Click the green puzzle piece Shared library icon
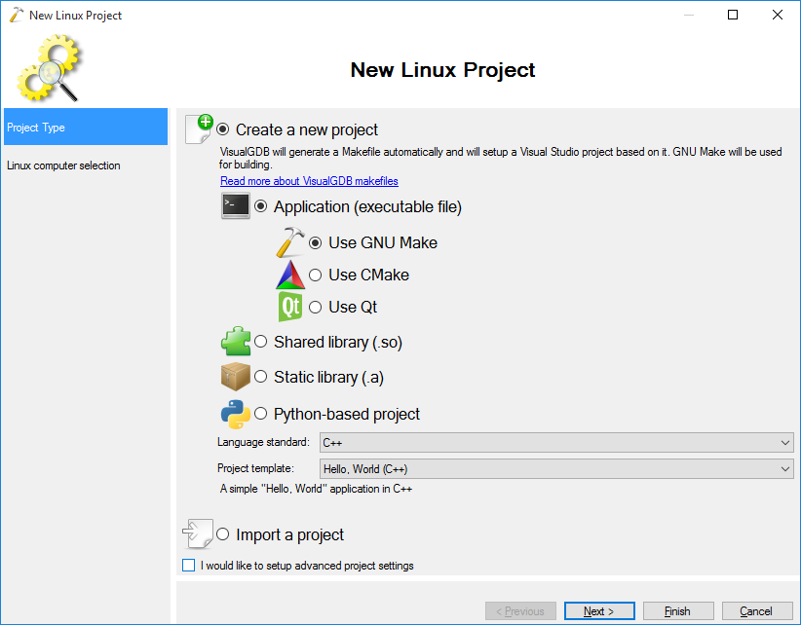Image resolution: width=801 pixels, height=625 pixels. click(x=236, y=341)
